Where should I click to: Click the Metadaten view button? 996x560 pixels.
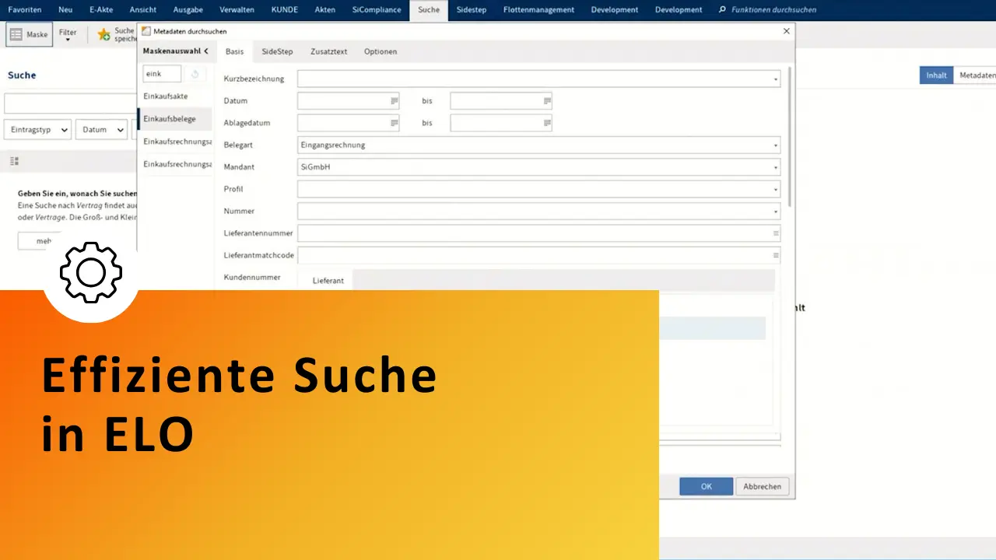coord(976,75)
